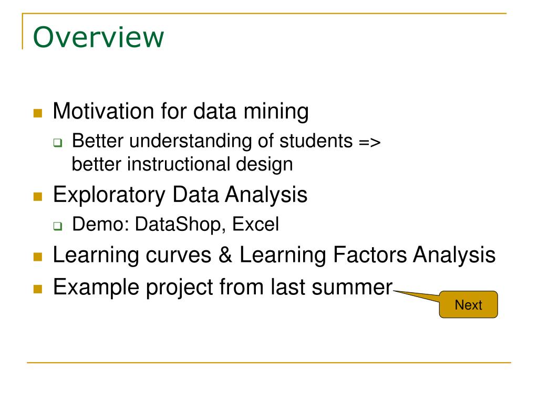This screenshot has height=403, width=538.
Task: Click gold square bullet beside Example project
Action: pyautogui.click(x=38, y=289)
